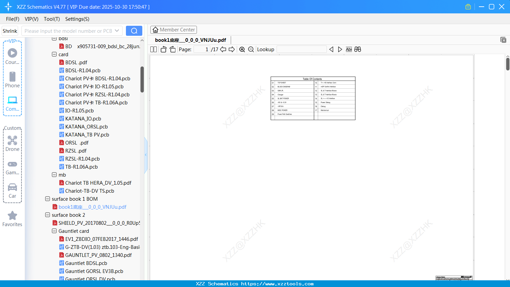Click the Shrink button

pos(10,31)
